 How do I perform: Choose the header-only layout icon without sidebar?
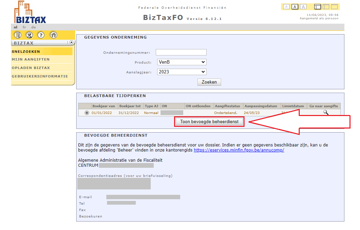point(334,7)
